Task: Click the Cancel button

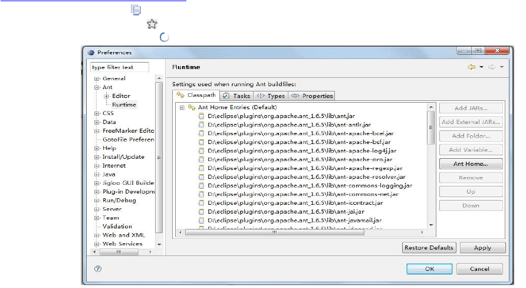Action: [x=479, y=269]
